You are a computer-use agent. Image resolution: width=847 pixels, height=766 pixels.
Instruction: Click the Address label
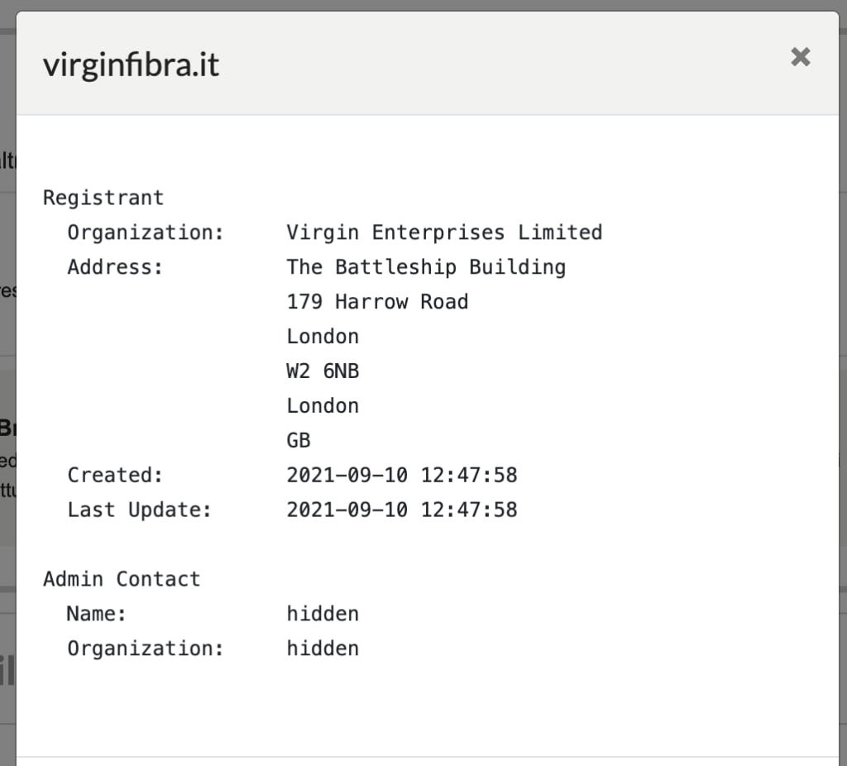[114, 267]
